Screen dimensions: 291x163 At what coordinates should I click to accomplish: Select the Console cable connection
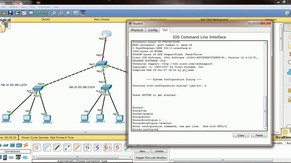pyautogui.click(x=47, y=148)
